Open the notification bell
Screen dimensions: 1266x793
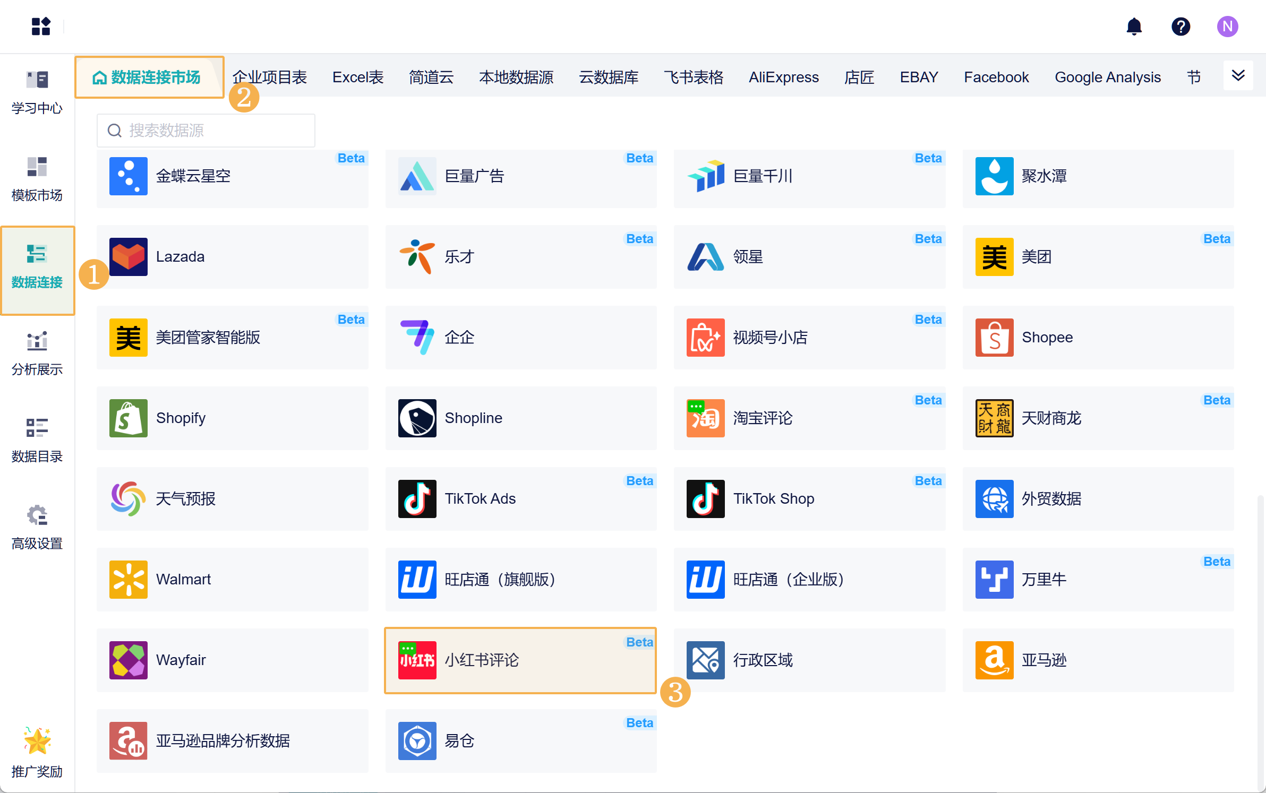click(x=1134, y=26)
